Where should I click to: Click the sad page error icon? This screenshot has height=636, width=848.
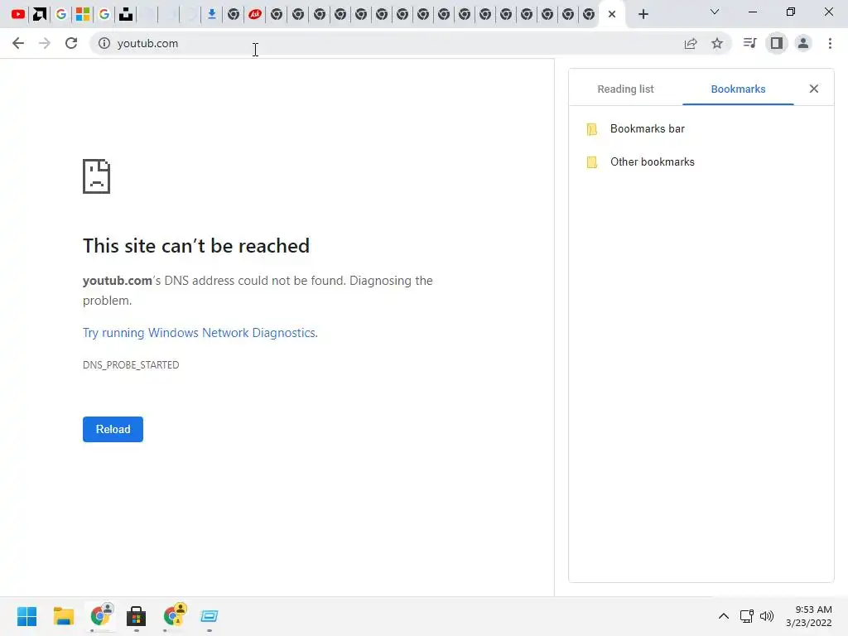tap(96, 176)
